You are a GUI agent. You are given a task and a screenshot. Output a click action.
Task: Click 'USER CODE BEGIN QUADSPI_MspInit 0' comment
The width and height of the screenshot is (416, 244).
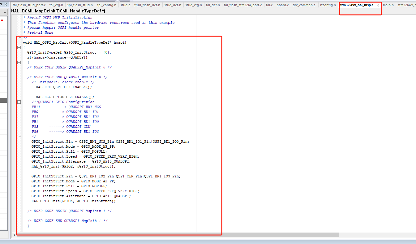(70, 67)
